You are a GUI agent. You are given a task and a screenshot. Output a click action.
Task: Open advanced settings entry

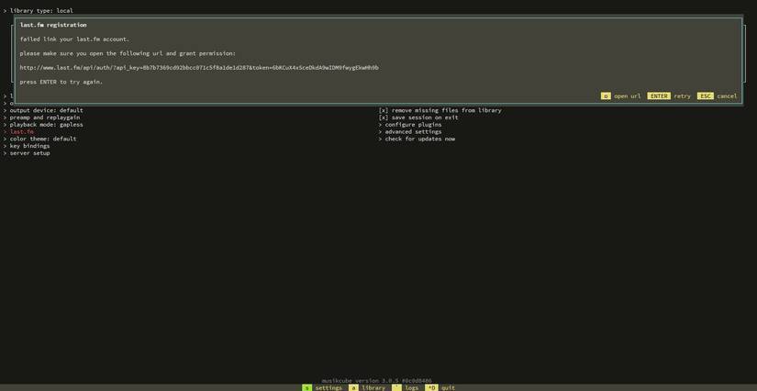[410, 132]
